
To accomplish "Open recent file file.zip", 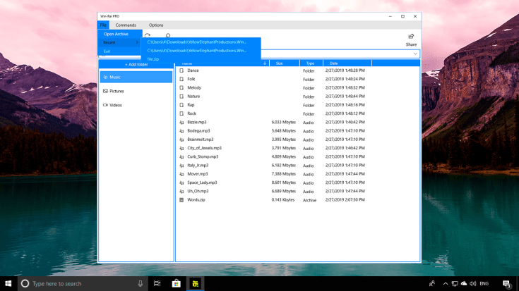I will click(153, 58).
